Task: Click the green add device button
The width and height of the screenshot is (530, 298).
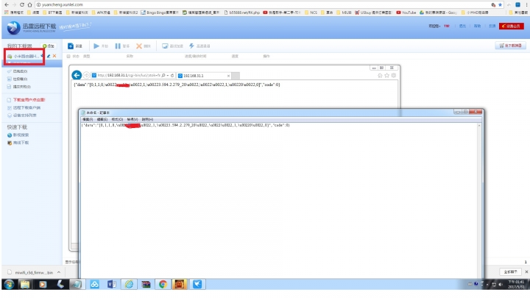Action: pos(49,46)
